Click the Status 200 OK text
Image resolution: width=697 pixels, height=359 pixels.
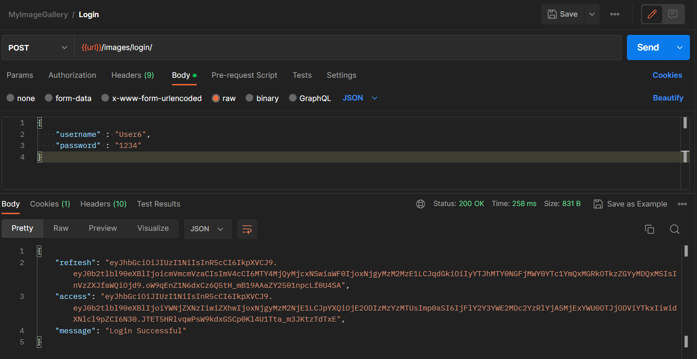pos(458,204)
